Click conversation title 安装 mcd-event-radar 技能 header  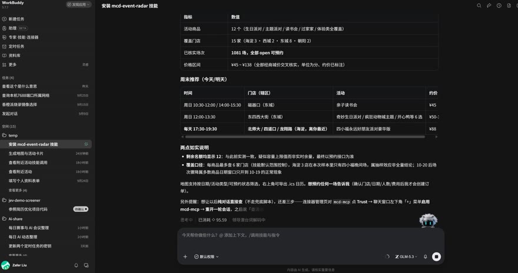tap(129, 6)
